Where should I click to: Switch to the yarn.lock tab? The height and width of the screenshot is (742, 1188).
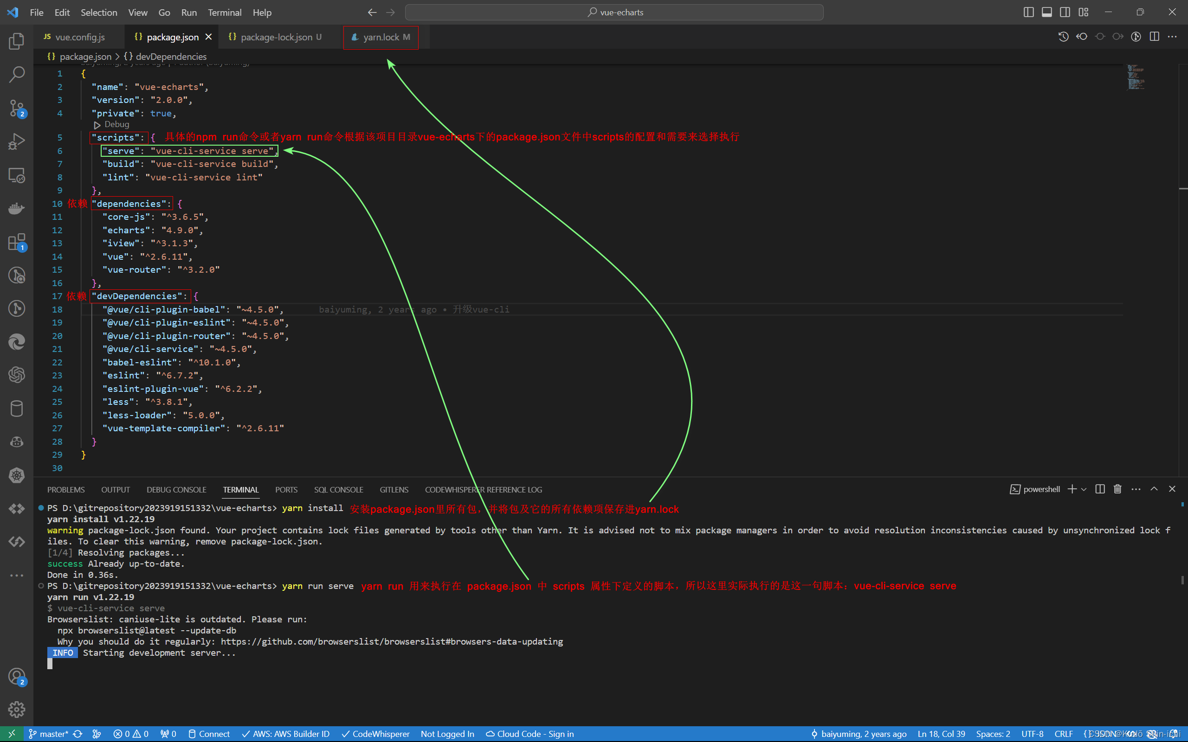pyautogui.click(x=381, y=37)
